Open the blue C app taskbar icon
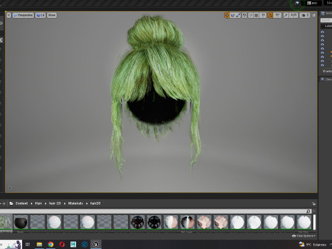Screen dimensions: 332x249 [84, 244]
